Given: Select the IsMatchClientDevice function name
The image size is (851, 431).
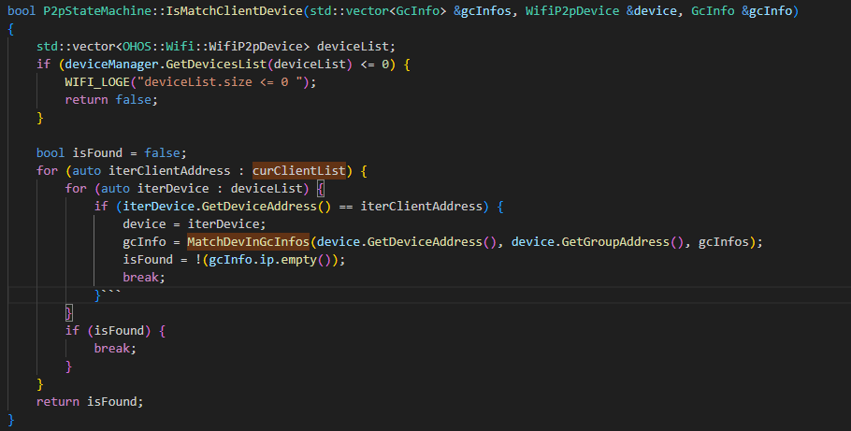Looking at the screenshot, I should click(x=234, y=10).
